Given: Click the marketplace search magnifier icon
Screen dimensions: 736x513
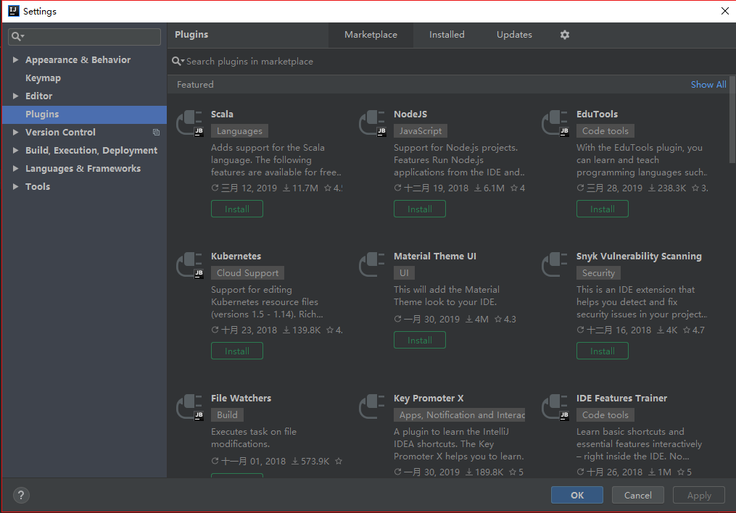Looking at the screenshot, I should point(178,62).
